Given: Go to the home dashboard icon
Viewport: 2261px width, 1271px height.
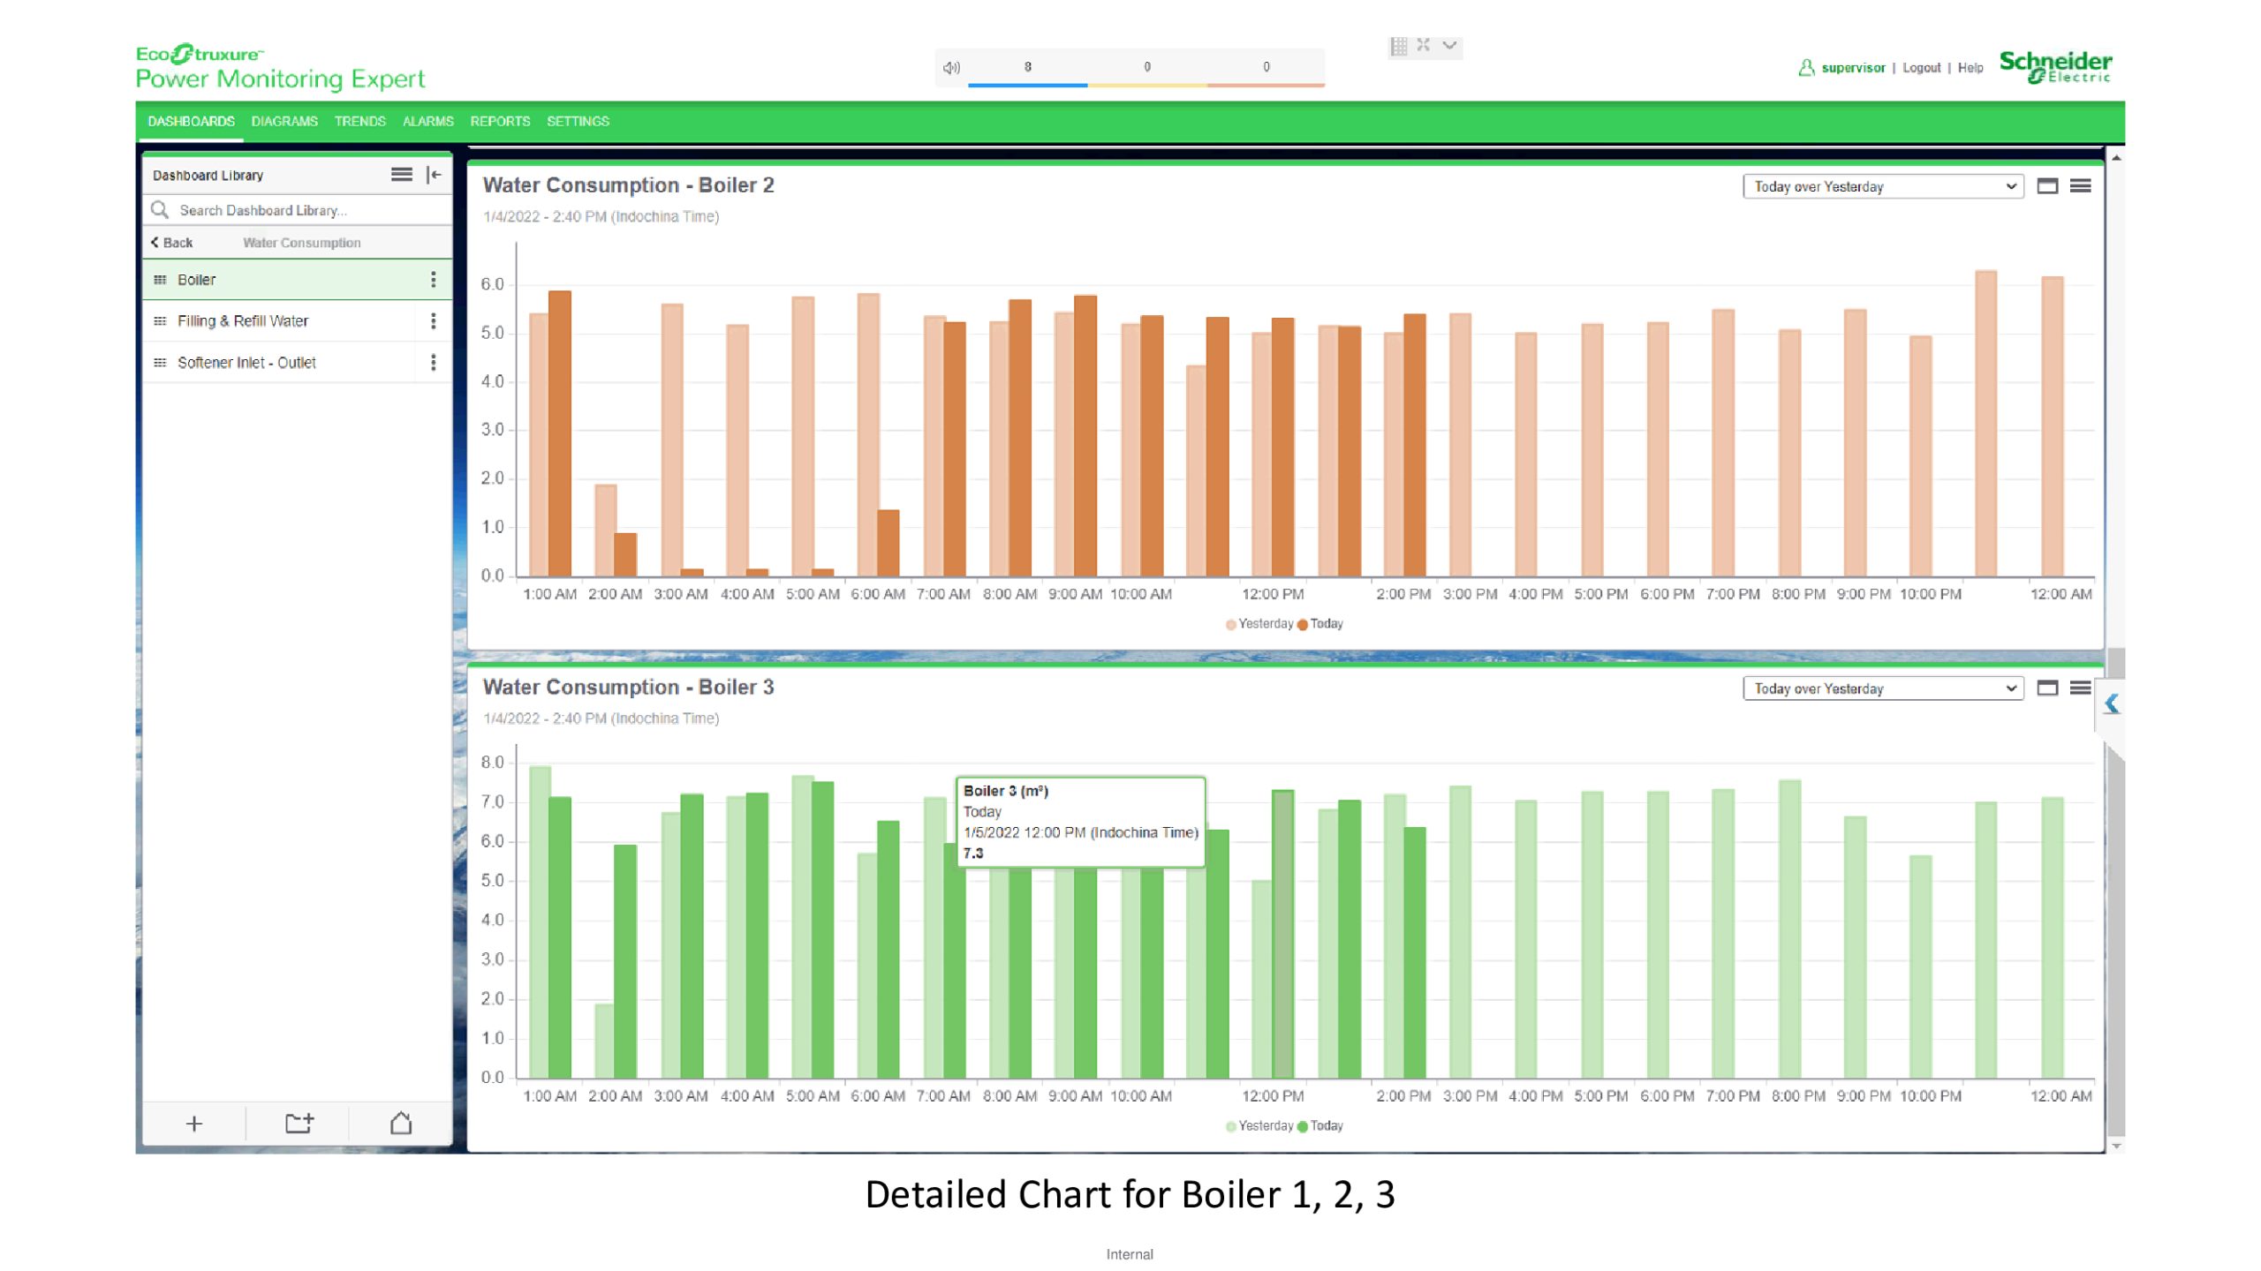Looking at the screenshot, I should [x=401, y=1124].
